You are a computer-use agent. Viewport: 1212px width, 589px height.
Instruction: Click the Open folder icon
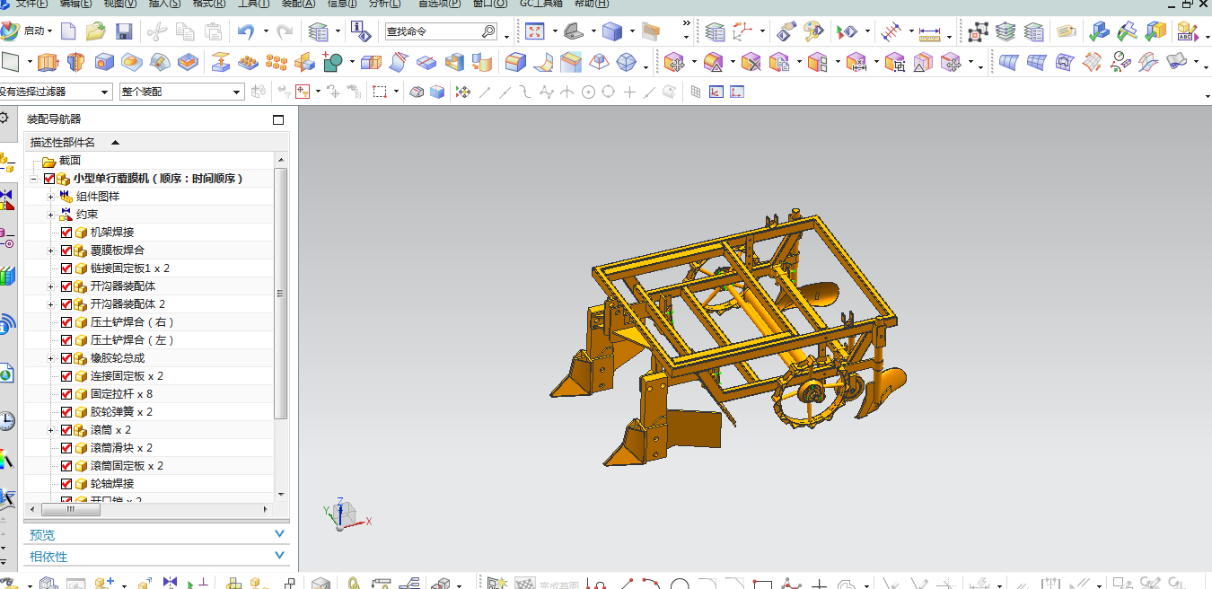(95, 32)
